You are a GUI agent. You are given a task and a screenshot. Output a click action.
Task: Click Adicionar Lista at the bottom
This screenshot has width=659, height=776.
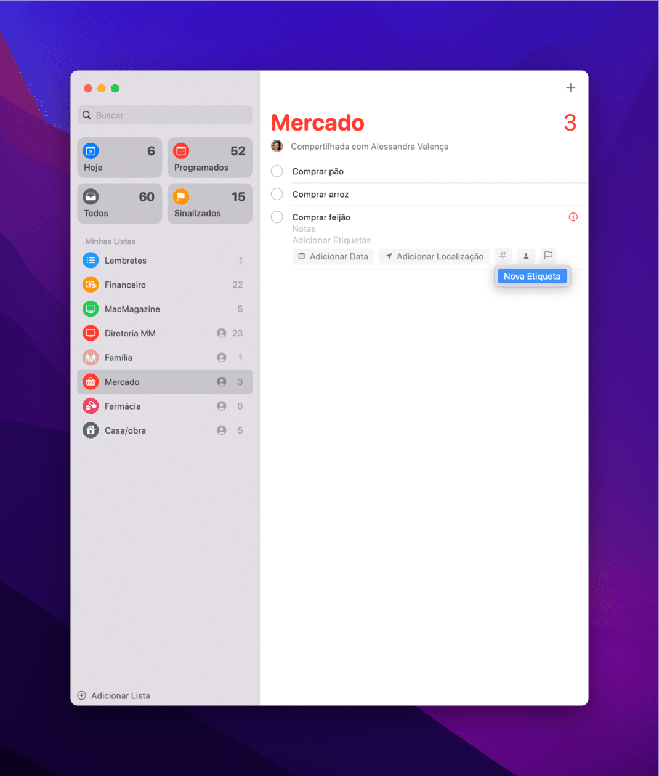pyautogui.click(x=113, y=695)
